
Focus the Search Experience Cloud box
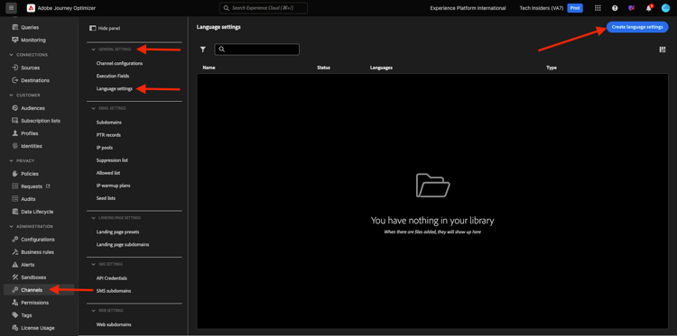[264, 8]
